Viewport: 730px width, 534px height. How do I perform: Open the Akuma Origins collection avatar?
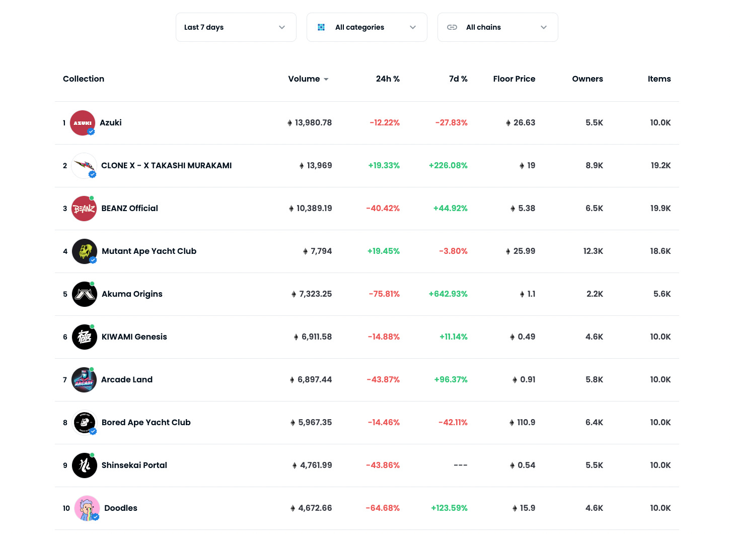coord(85,294)
